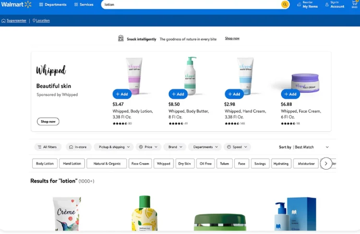Expand the Speed filter dropdown
This screenshot has height=234, width=360.
237,147
